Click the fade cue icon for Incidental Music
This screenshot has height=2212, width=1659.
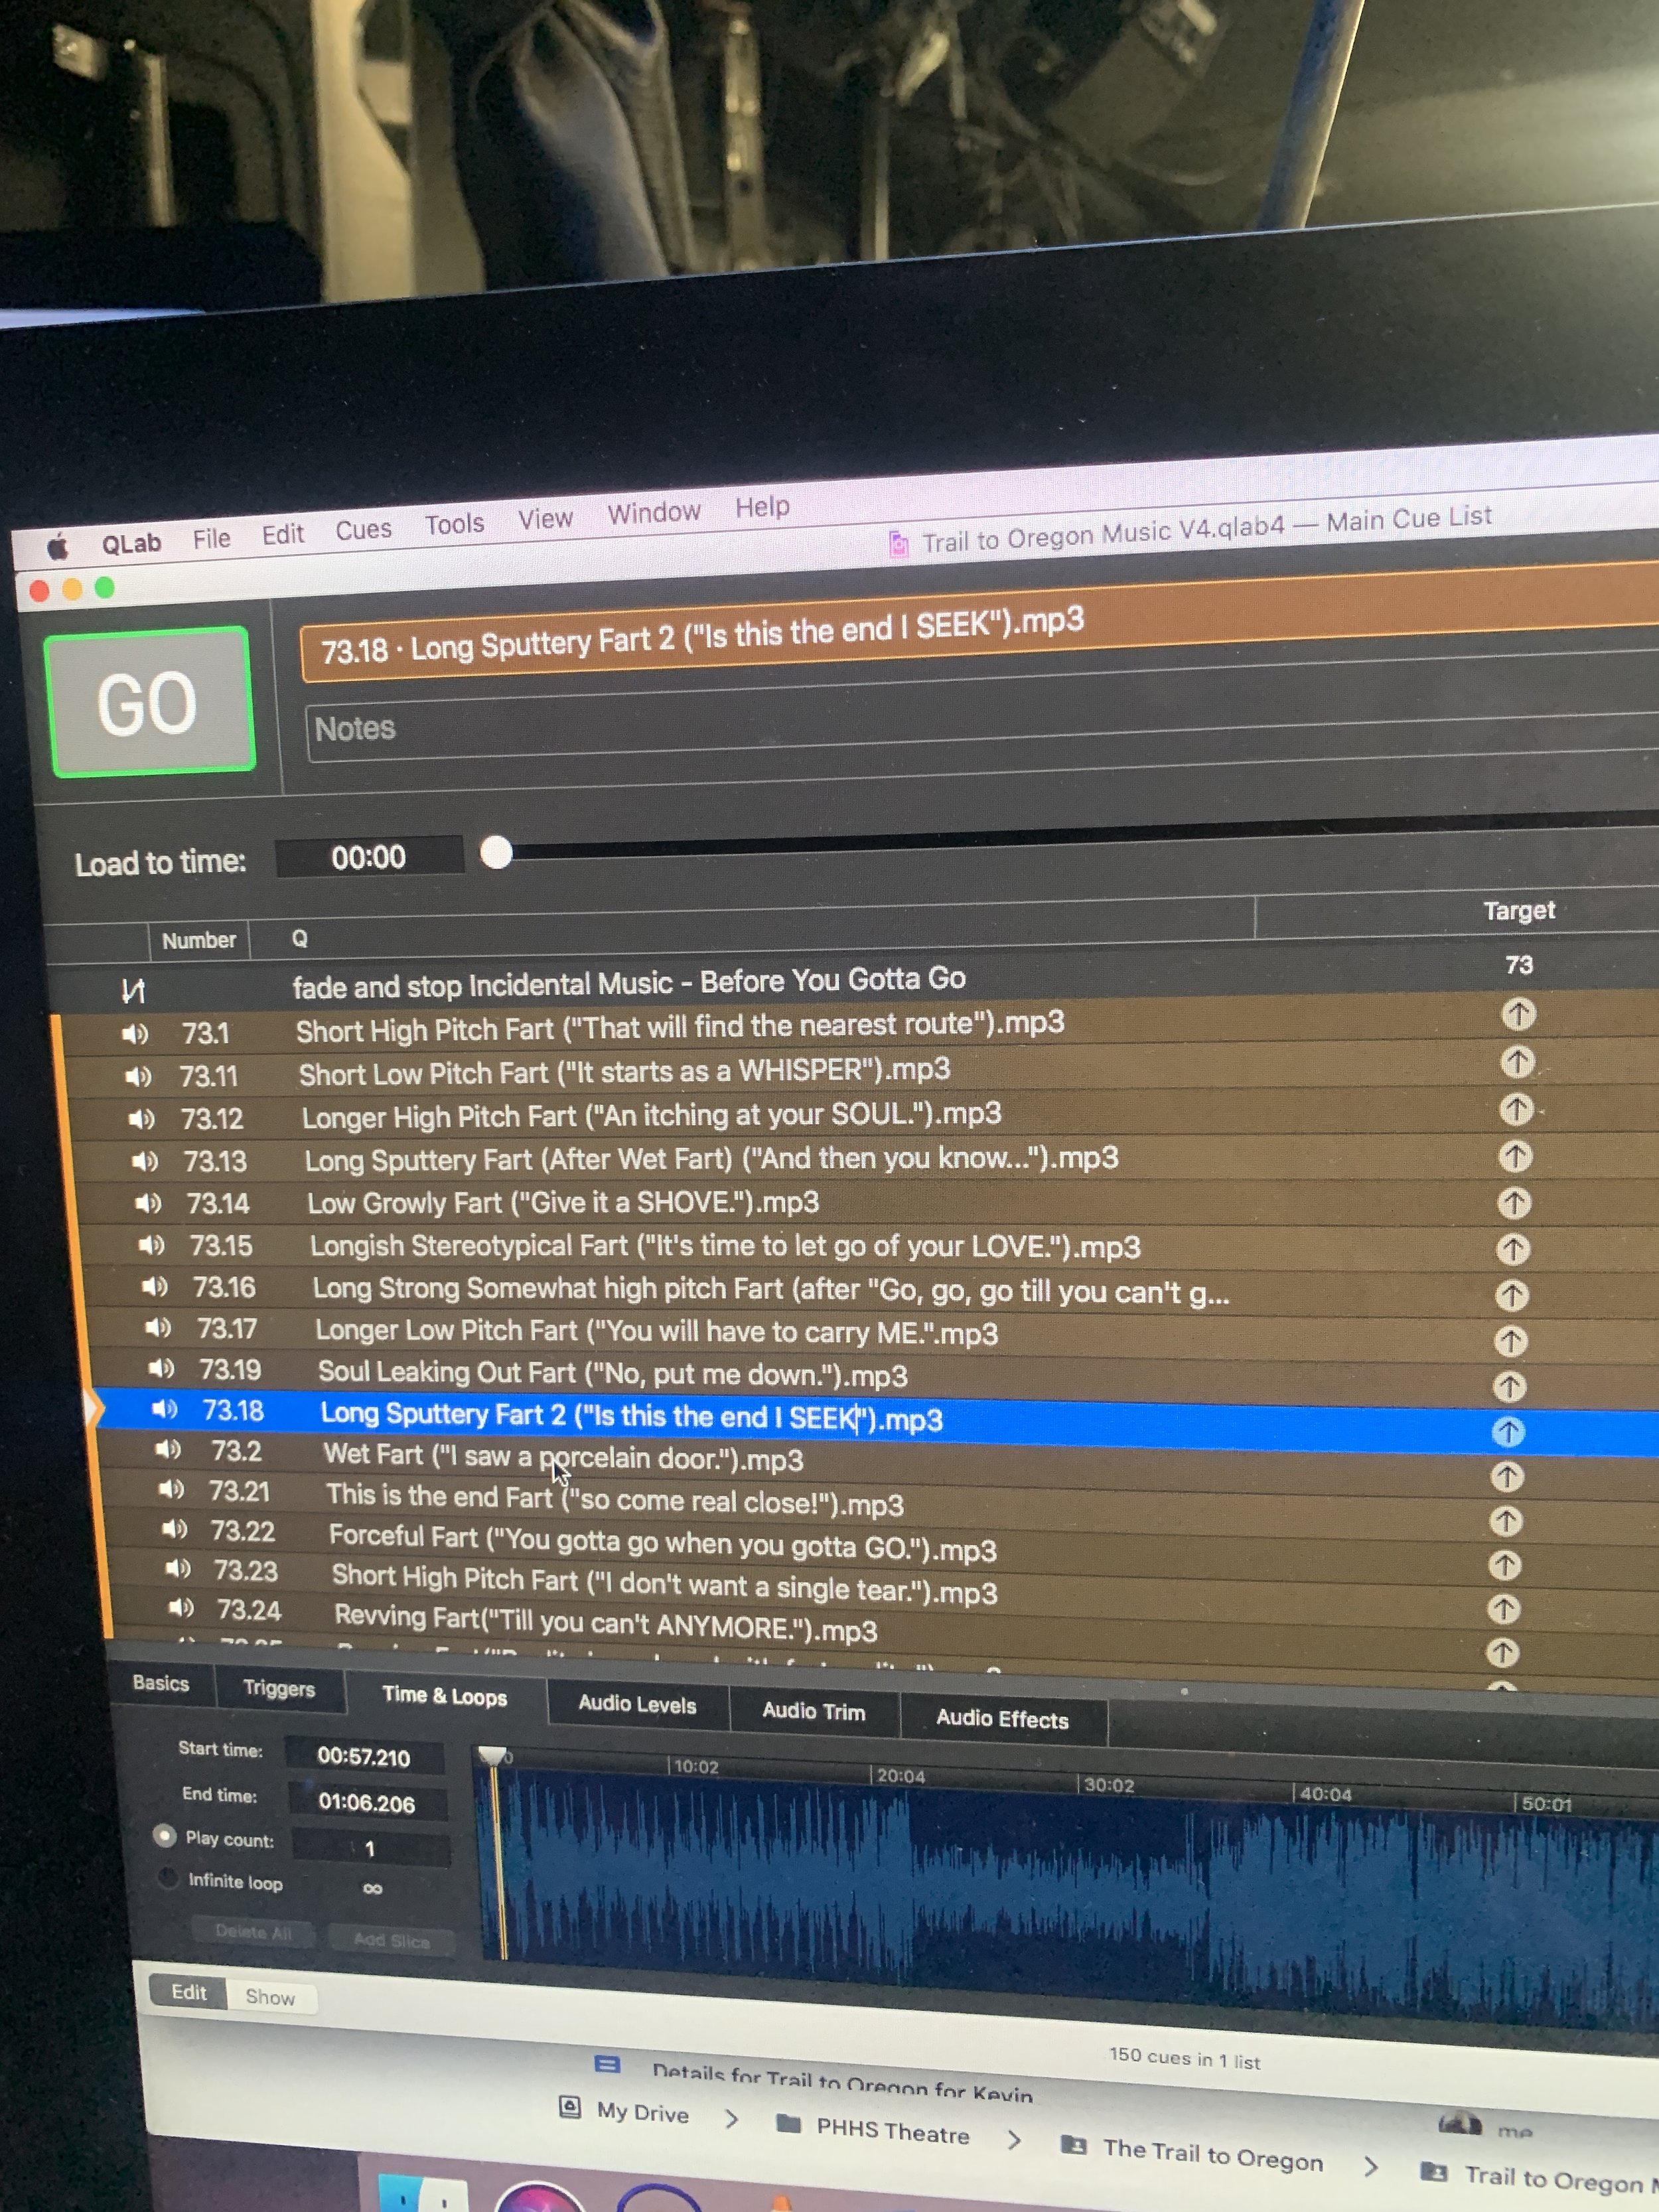click(133, 991)
